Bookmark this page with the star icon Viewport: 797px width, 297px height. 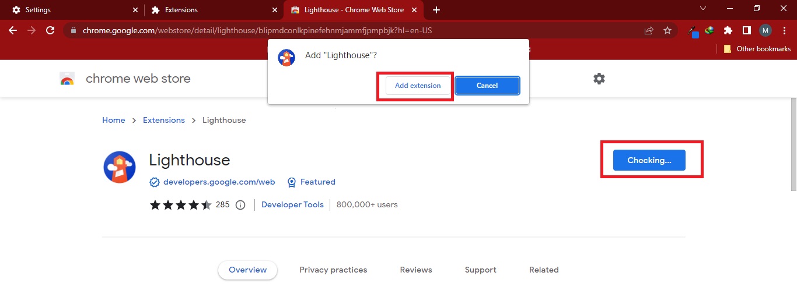click(667, 30)
